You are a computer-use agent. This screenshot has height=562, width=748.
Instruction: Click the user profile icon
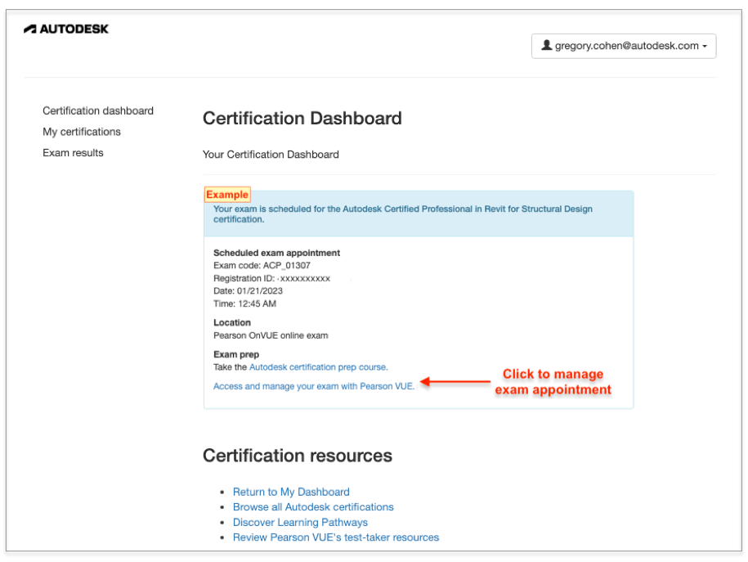pos(546,46)
